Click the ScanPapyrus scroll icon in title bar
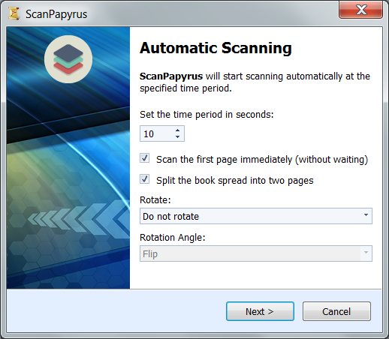 point(14,13)
